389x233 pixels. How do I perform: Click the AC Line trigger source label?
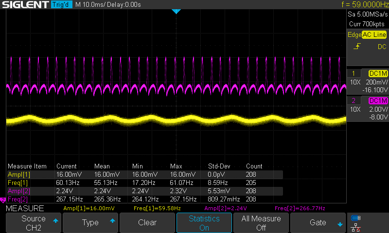tap(373, 35)
